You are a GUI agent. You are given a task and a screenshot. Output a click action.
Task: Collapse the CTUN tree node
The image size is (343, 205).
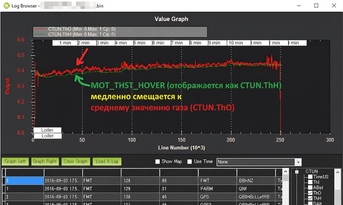click(x=297, y=172)
